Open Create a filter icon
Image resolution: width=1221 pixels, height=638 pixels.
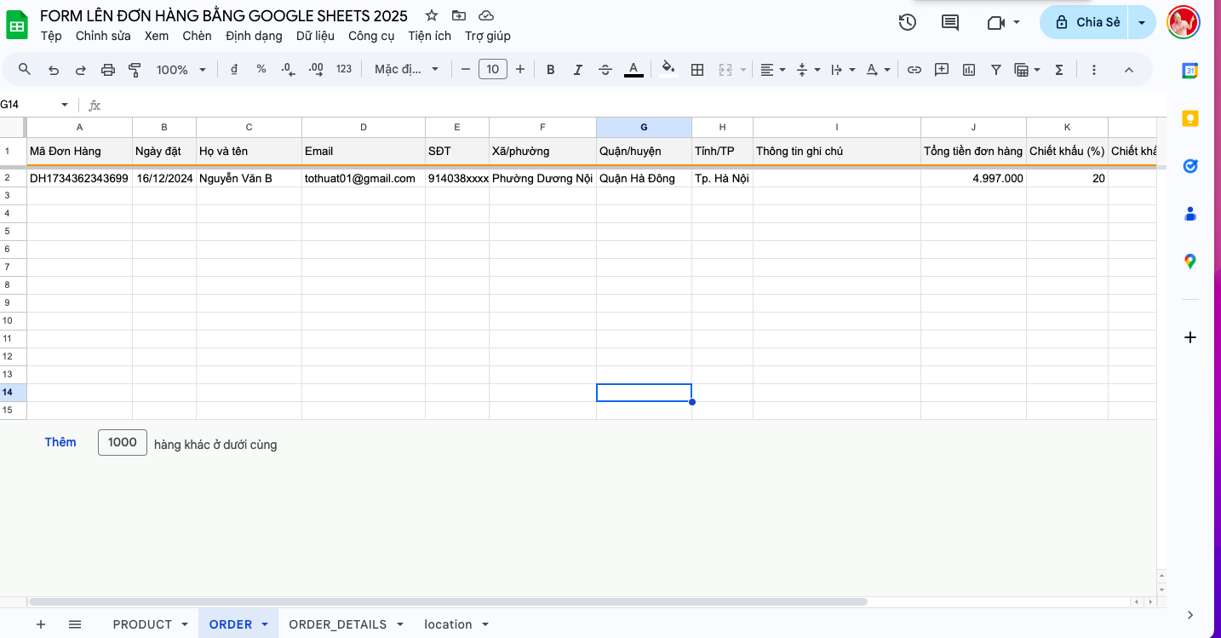pos(995,69)
